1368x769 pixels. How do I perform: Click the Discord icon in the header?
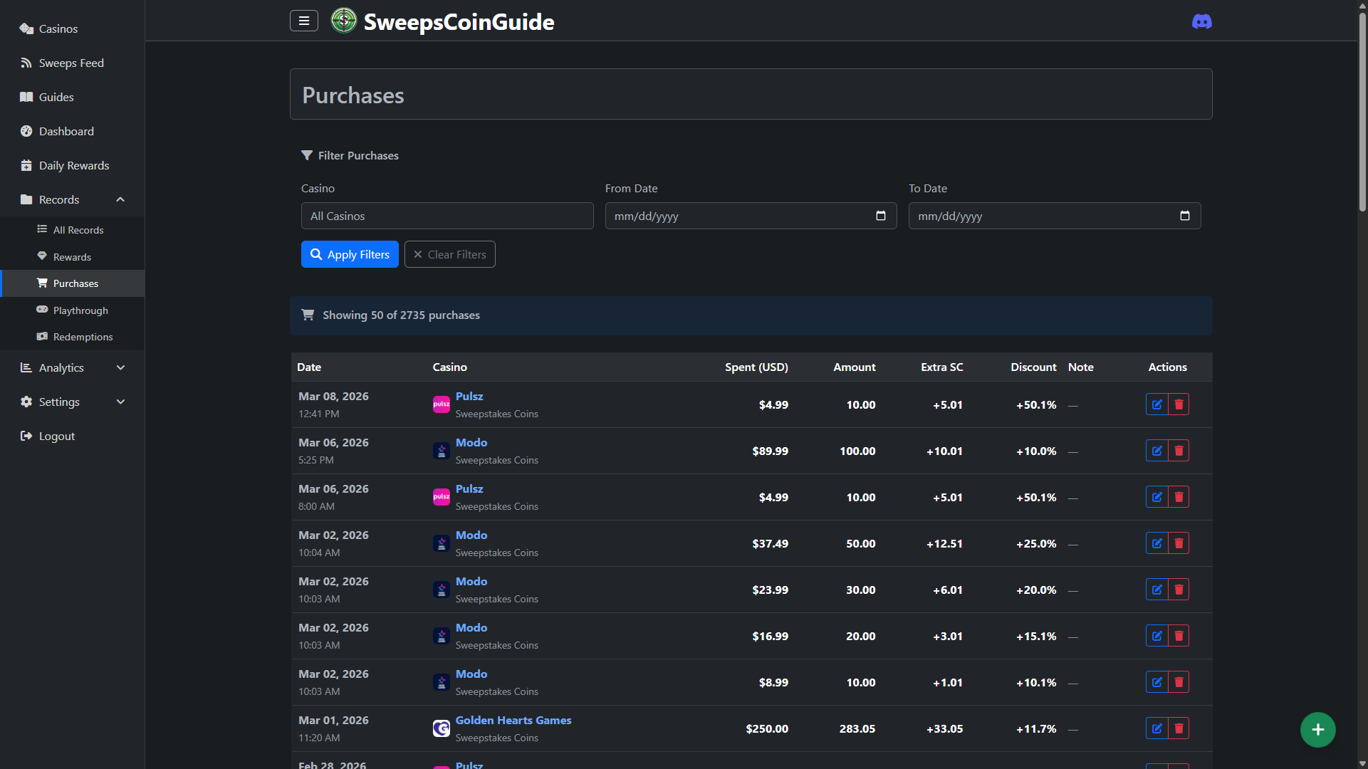point(1201,21)
